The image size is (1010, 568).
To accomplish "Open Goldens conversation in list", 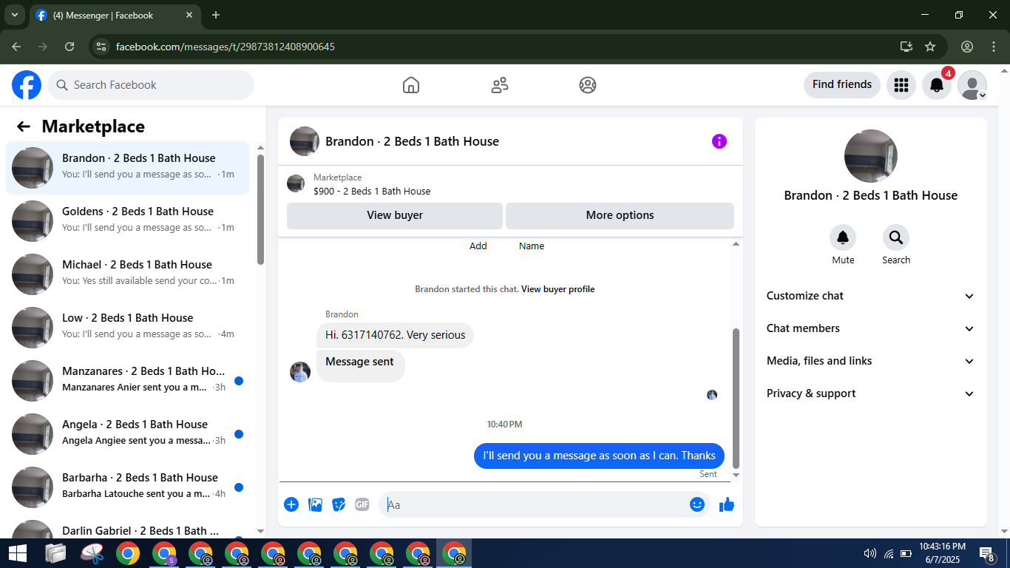I will [x=127, y=221].
